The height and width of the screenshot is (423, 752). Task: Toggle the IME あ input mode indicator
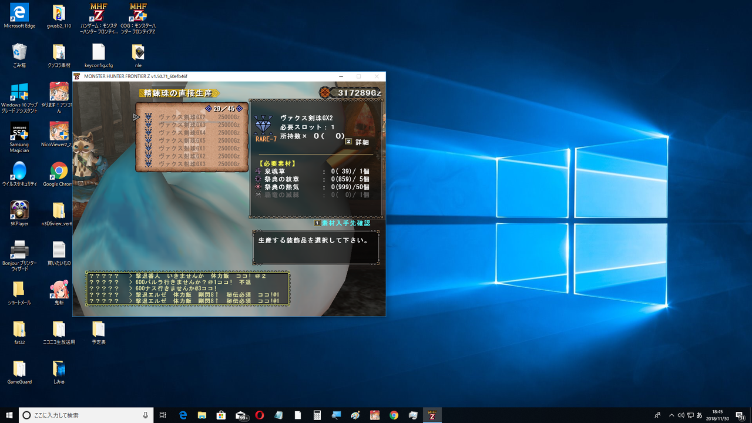click(699, 415)
